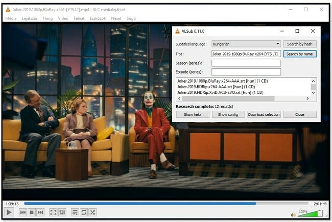Click total duration 2:01:49 label
The image size is (332, 222).
click(320, 204)
